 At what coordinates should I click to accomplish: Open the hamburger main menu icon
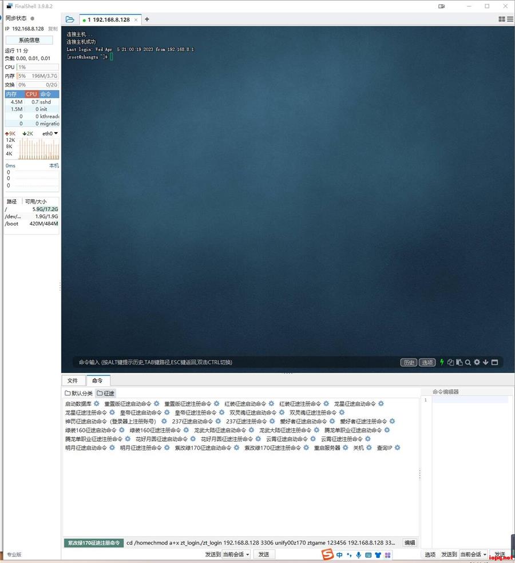coord(510,19)
